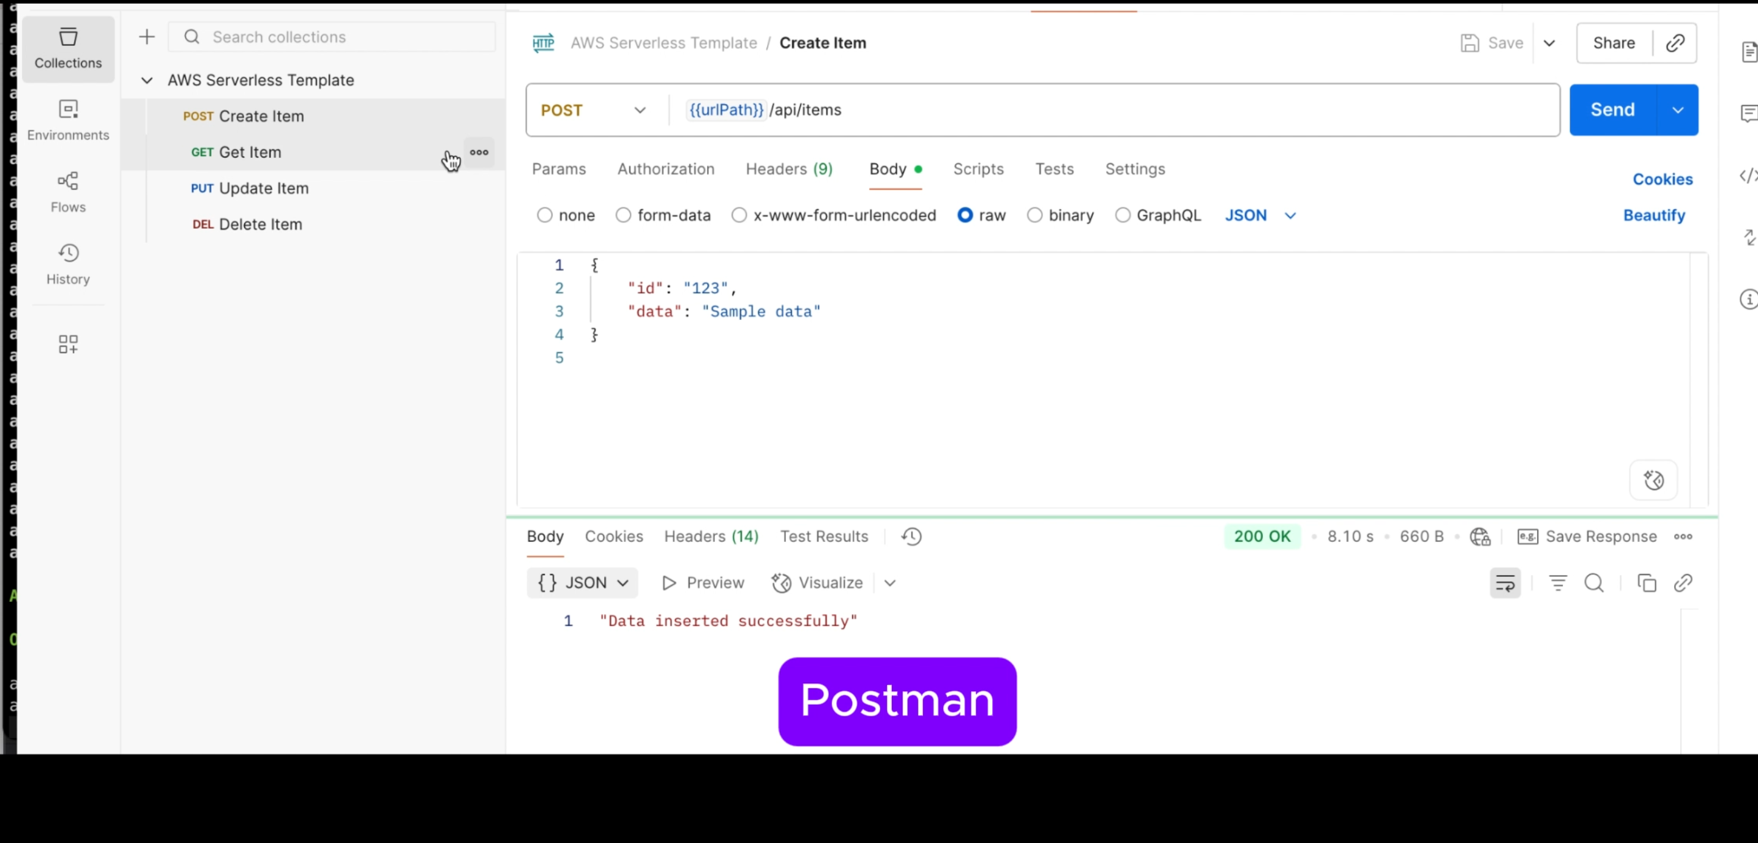Click the copy link icon beside Share
Image resolution: width=1758 pixels, height=843 pixels.
(x=1675, y=43)
